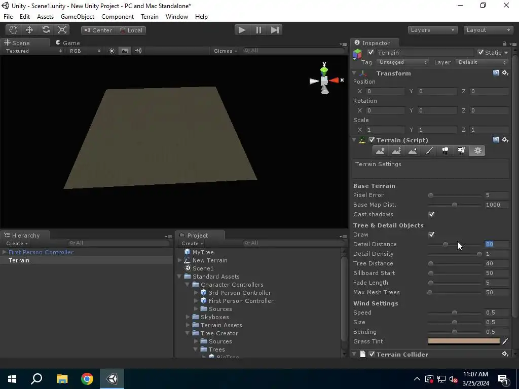
Task: Open the GameObject menu
Action: pos(78,17)
